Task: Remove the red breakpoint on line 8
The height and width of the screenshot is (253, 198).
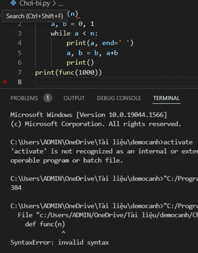Action: click(5, 82)
